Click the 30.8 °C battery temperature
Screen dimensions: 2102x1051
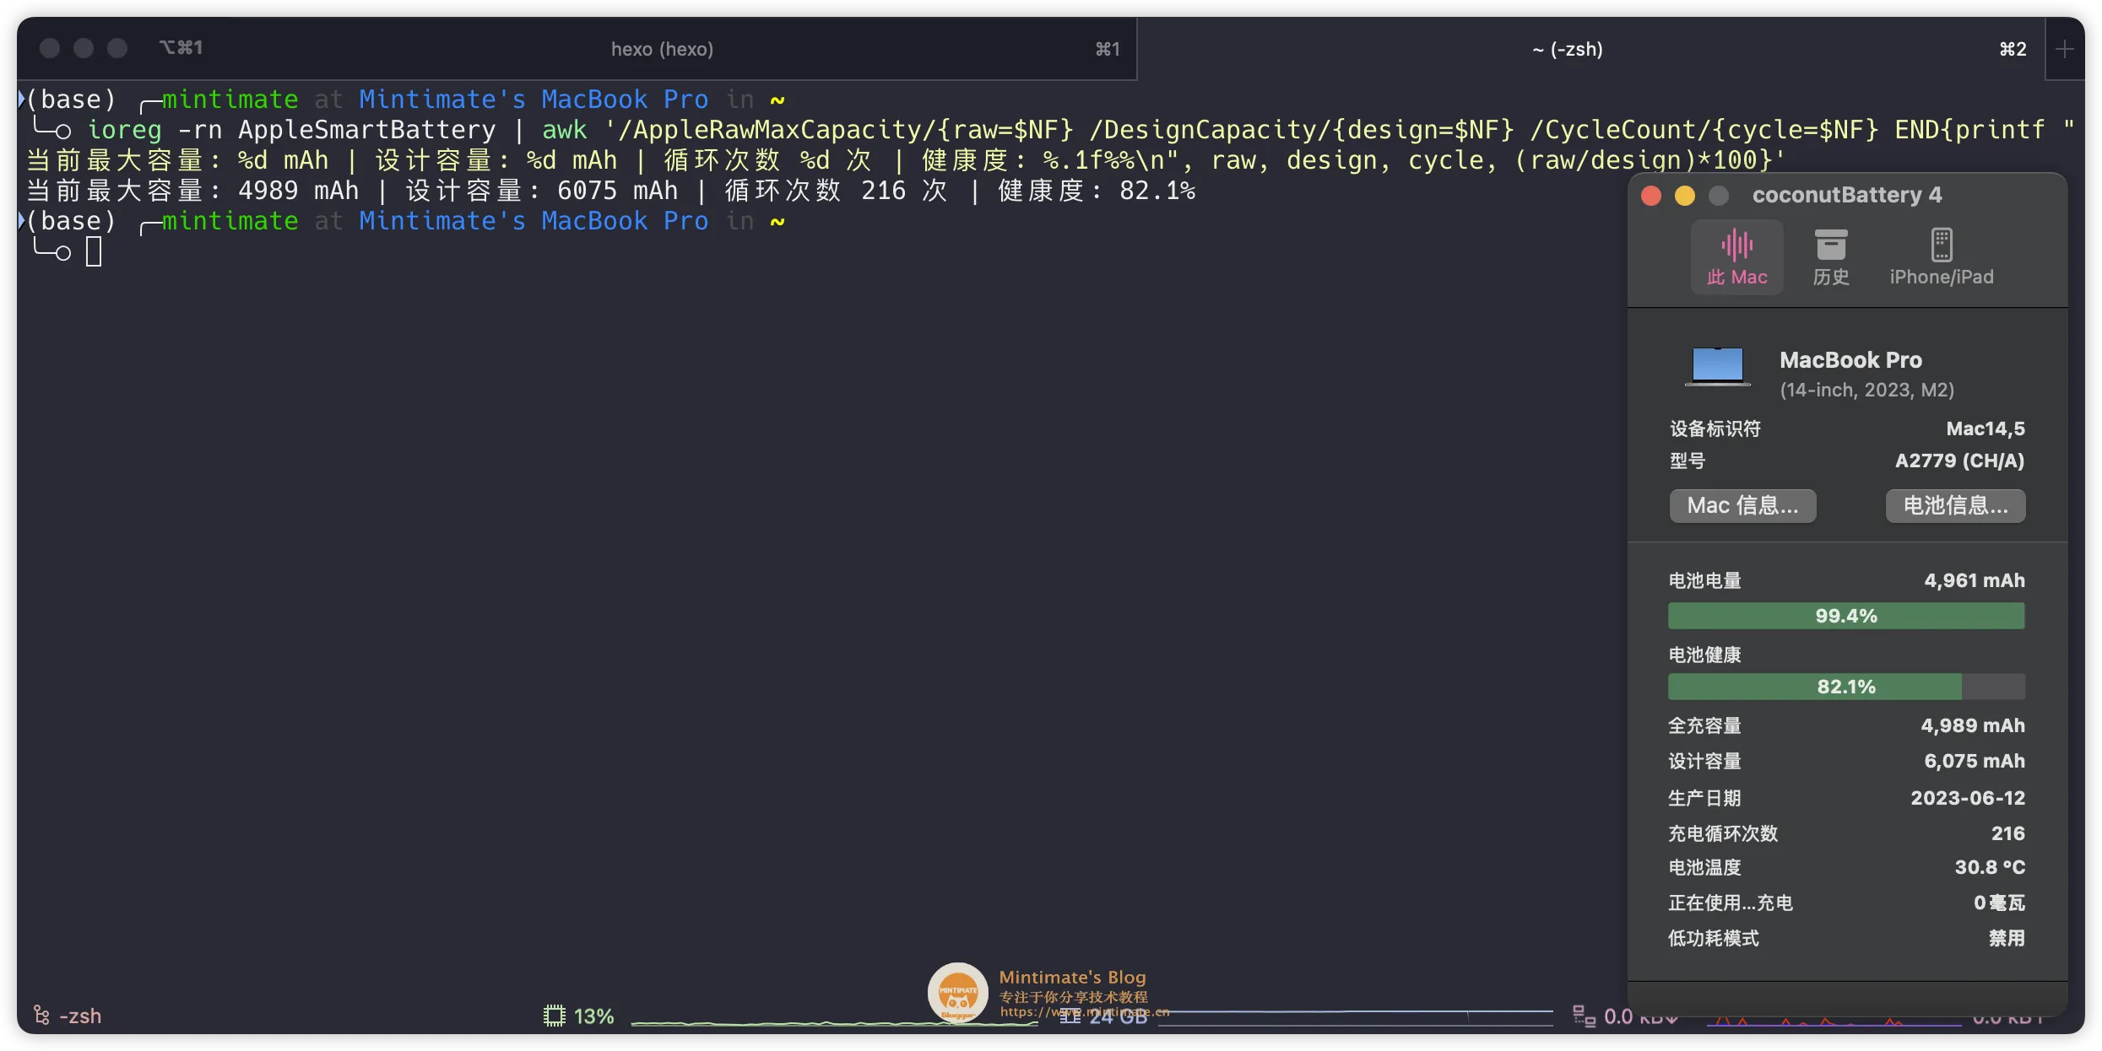1990,867
